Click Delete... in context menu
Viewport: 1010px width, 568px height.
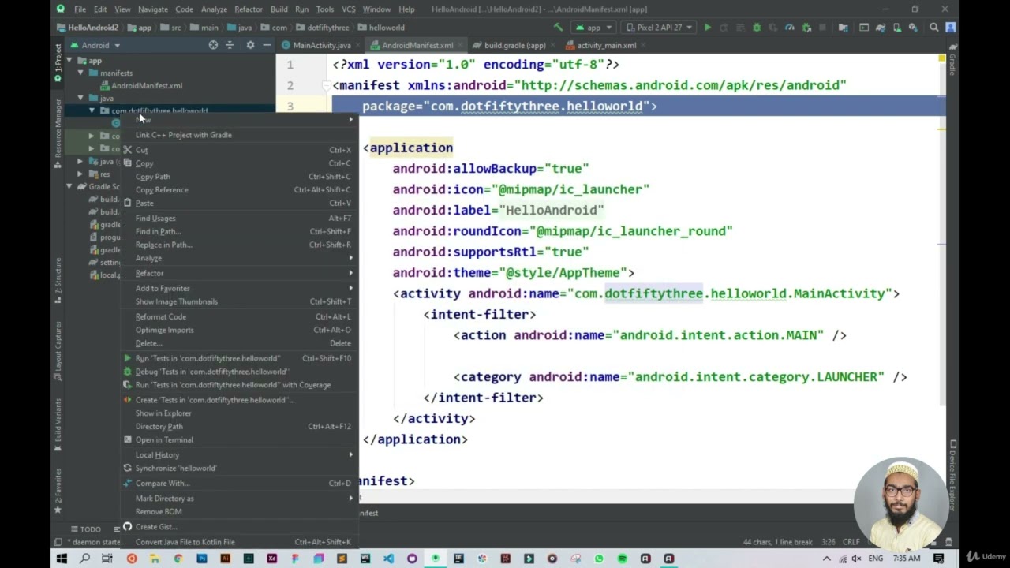click(240, 343)
